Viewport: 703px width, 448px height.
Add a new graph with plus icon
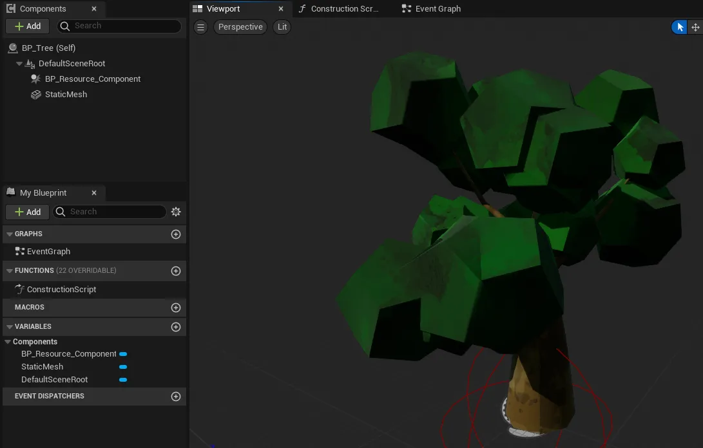pos(176,234)
